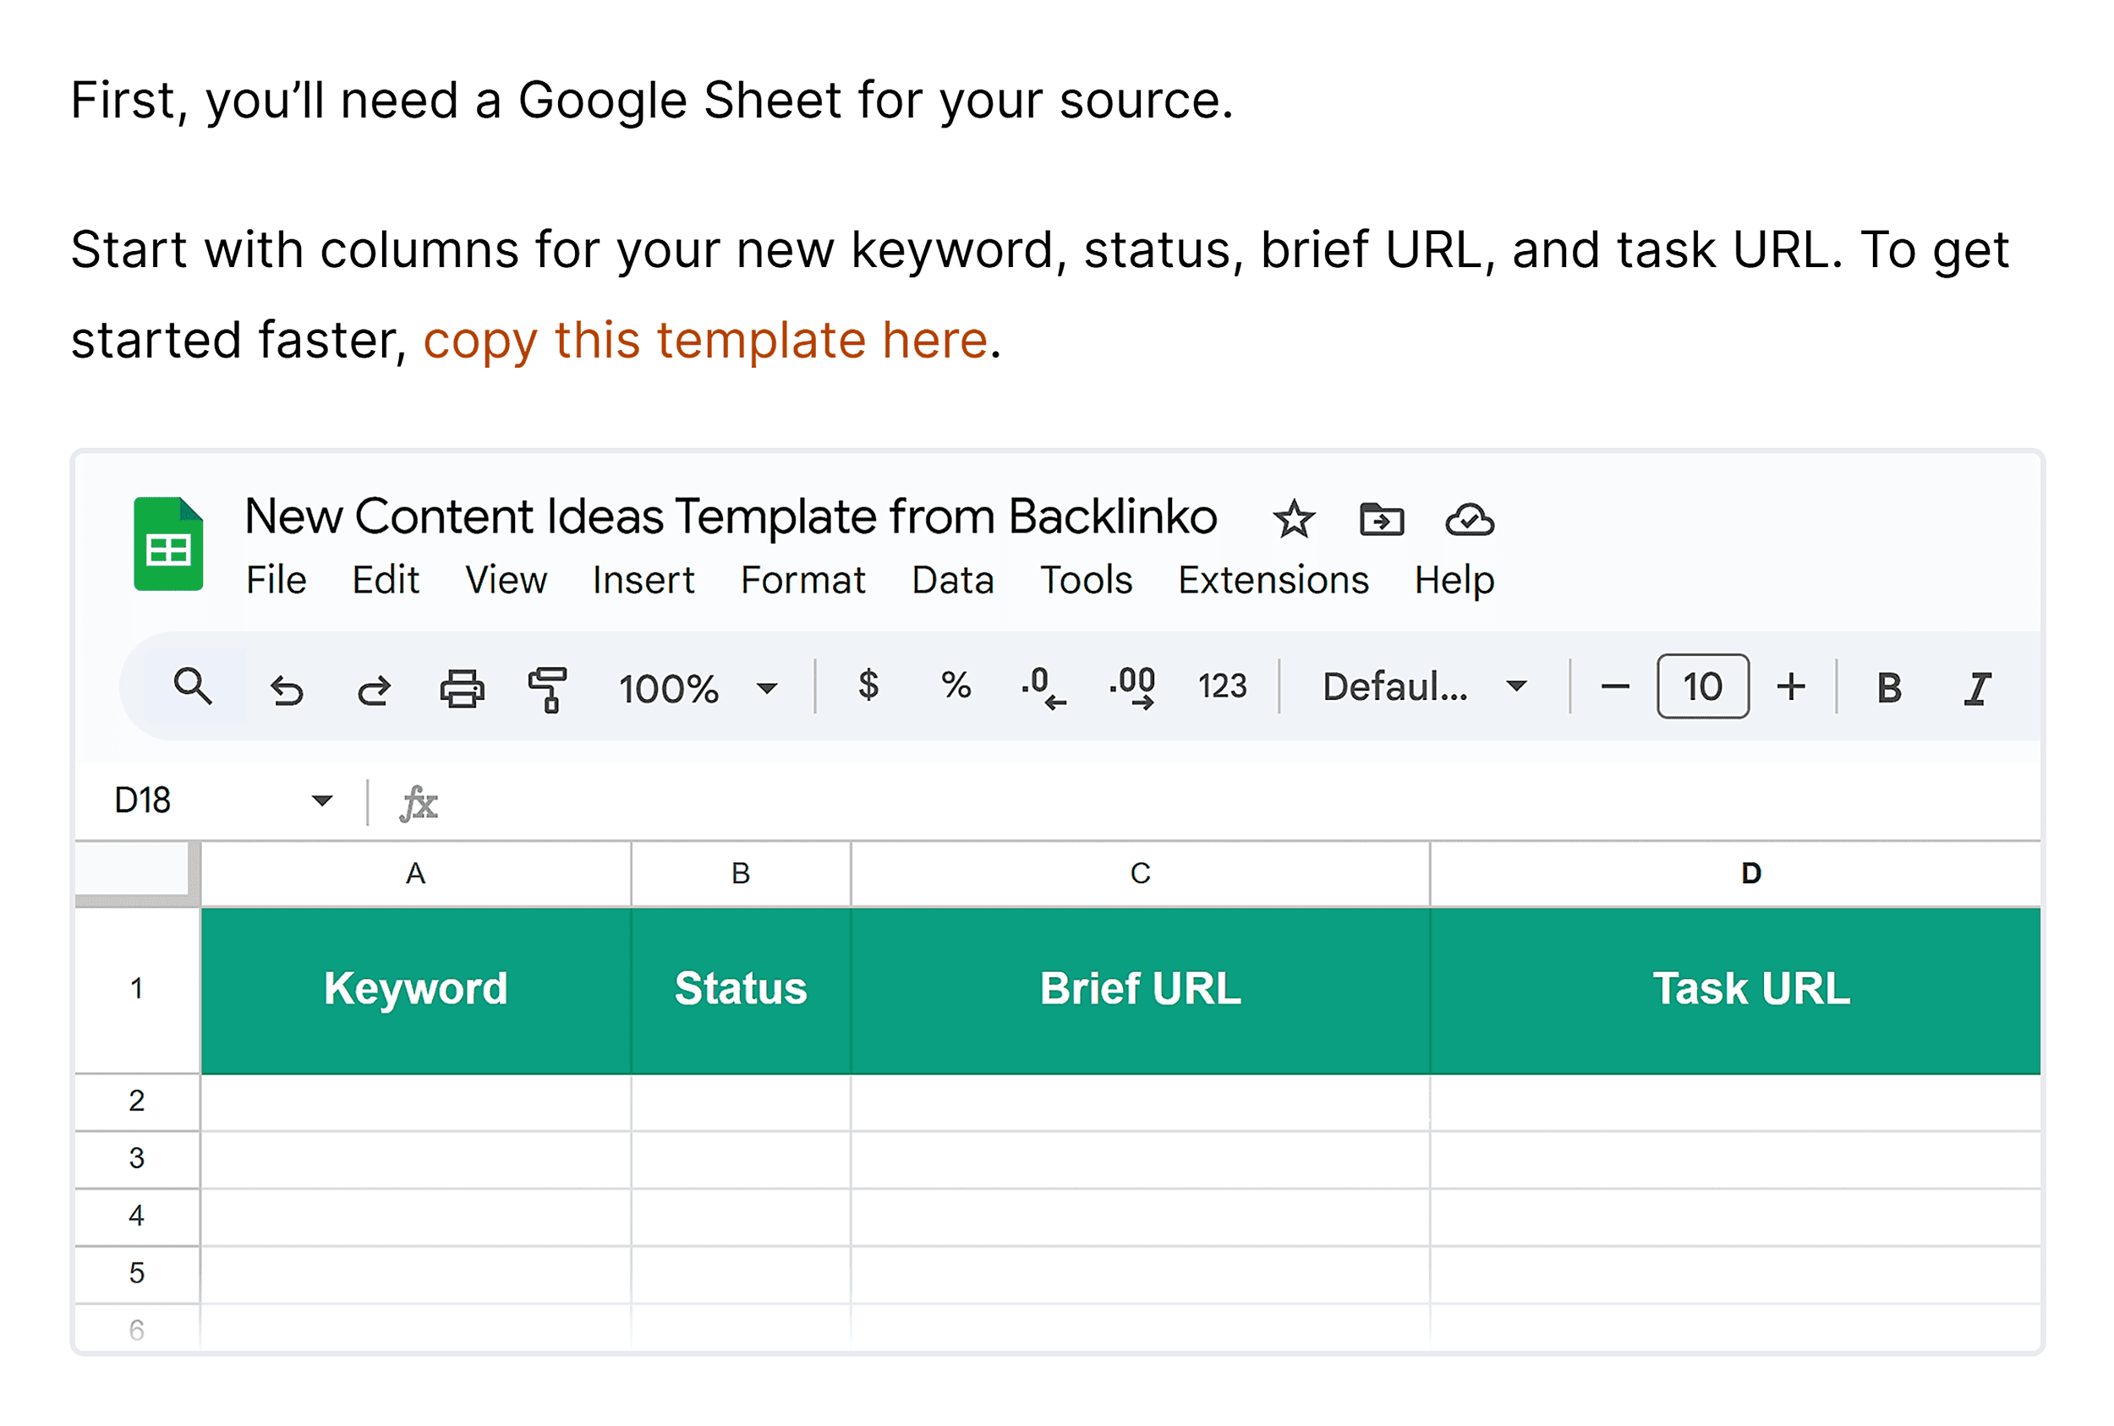The width and height of the screenshot is (2114, 1426).
Task: Expand the D18 name box dropdown
Action: coord(321,800)
